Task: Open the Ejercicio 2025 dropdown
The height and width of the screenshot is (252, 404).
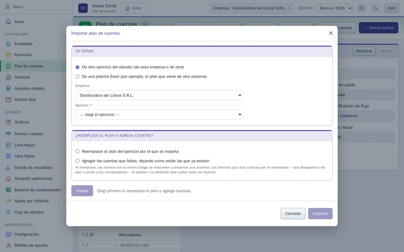Action: (334, 8)
